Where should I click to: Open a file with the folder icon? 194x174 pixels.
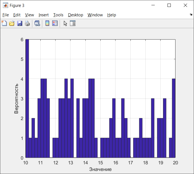click(12, 23)
